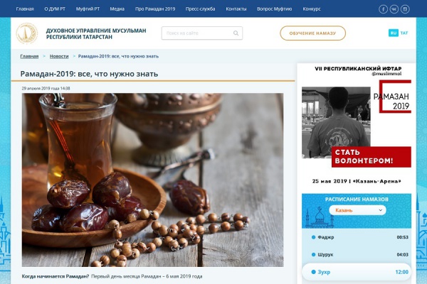Select the Зухр prayer time row
This screenshot has height=284, width=427.
(357, 272)
